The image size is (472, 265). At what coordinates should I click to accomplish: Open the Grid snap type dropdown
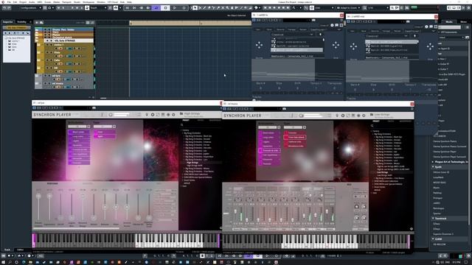pos(324,8)
